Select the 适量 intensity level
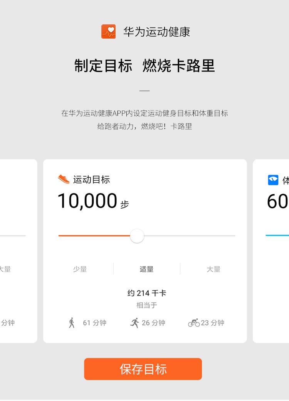The height and width of the screenshot is (401, 289). [x=146, y=269]
